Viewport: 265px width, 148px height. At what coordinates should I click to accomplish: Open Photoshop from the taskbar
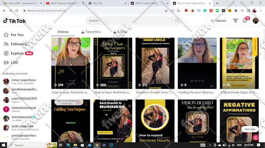click(111, 145)
